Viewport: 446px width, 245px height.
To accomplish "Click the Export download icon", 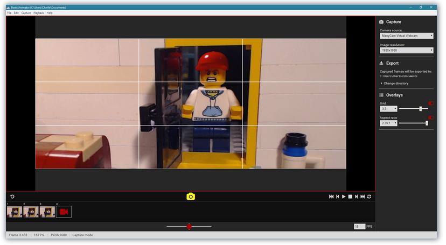I will pos(381,63).
